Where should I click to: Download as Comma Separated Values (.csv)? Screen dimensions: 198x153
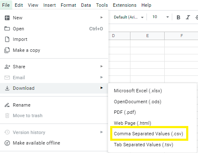[149, 134]
